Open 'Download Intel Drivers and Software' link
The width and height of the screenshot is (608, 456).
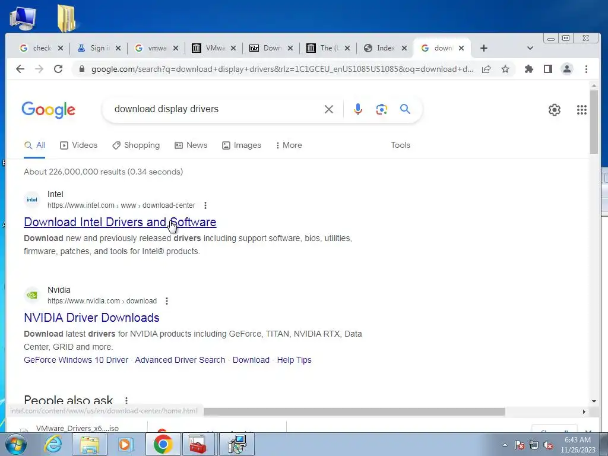120,222
